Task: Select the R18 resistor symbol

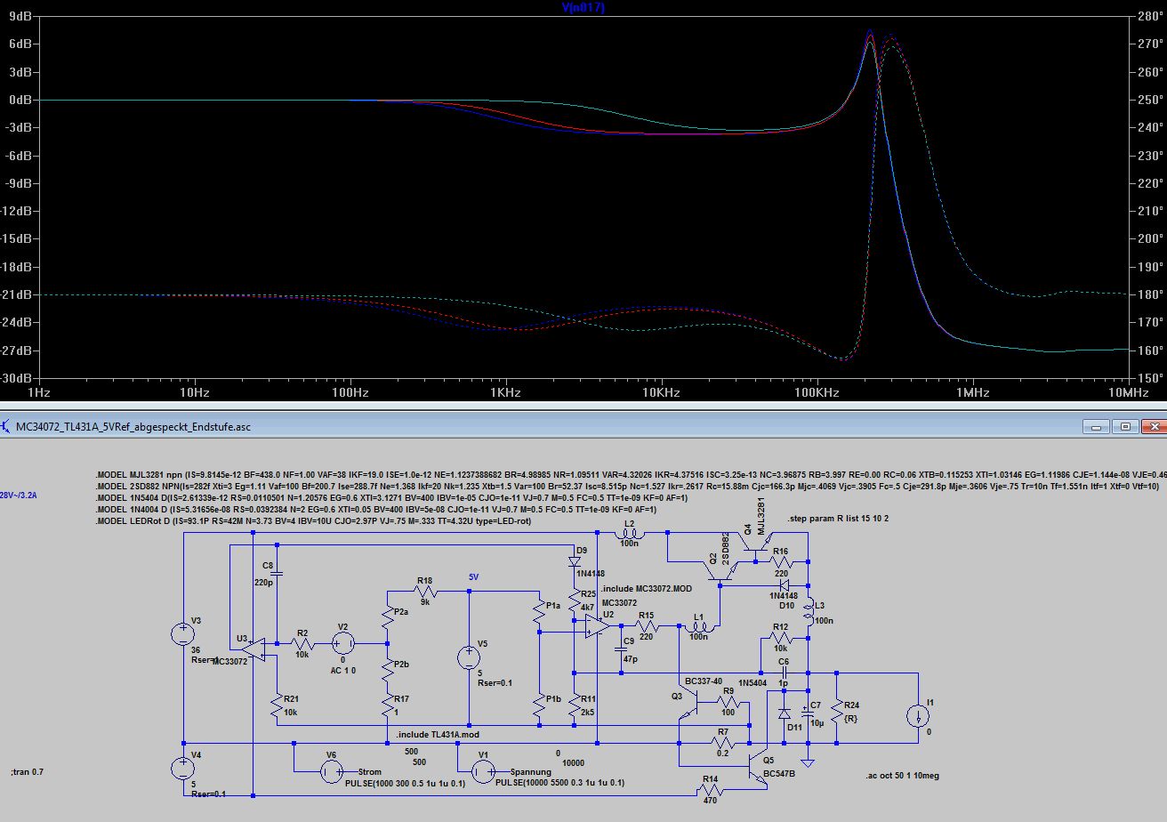Action: (x=426, y=590)
